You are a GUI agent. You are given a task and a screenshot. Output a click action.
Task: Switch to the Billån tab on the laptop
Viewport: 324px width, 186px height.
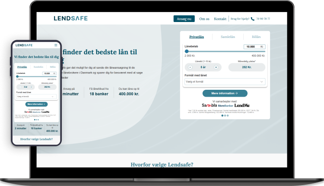pyautogui.click(x=256, y=37)
